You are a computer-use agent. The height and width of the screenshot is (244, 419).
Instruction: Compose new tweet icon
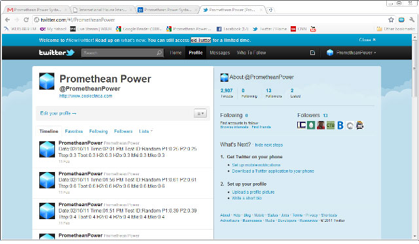point(312,52)
